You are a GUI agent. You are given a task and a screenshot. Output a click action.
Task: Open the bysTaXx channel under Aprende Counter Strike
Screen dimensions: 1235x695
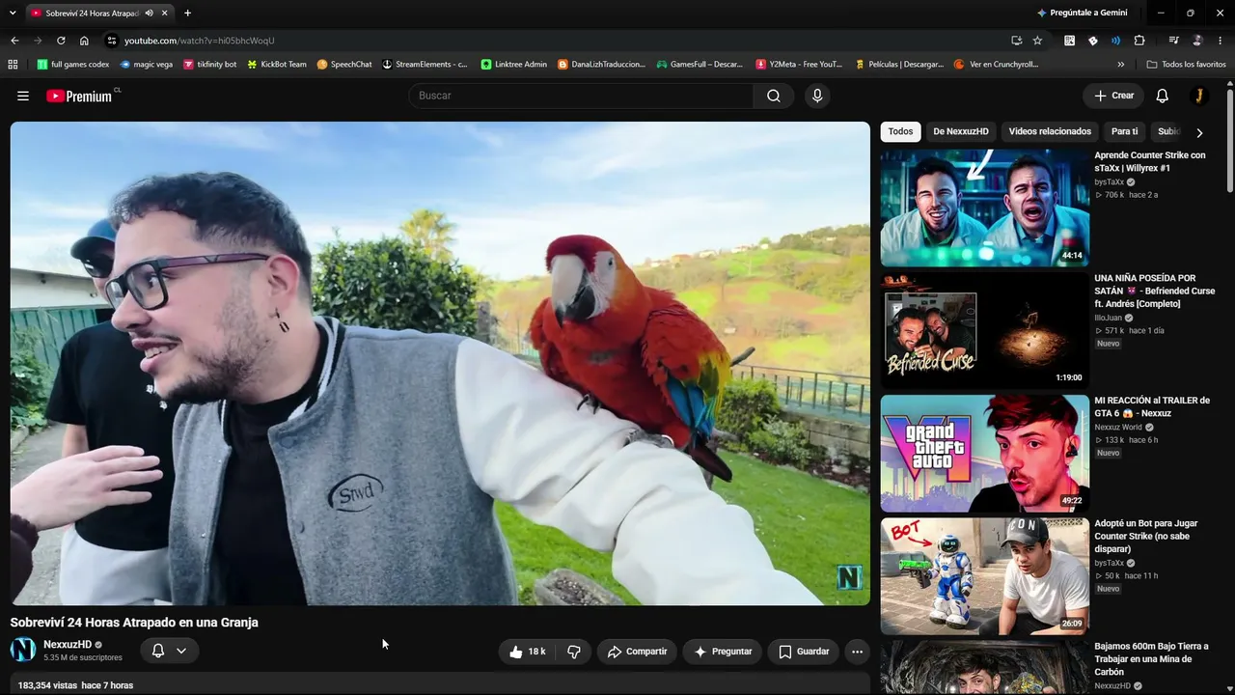click(1109, 182)
